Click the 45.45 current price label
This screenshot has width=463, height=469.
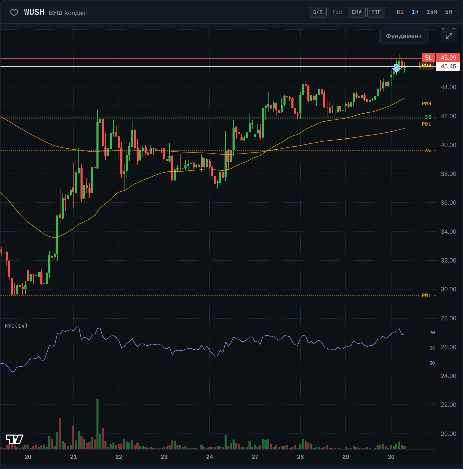[x=448, y=66]
